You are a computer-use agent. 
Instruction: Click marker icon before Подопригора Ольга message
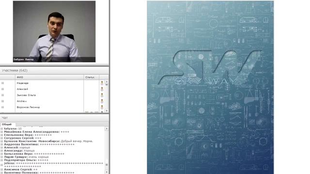[x=2, y=160]
